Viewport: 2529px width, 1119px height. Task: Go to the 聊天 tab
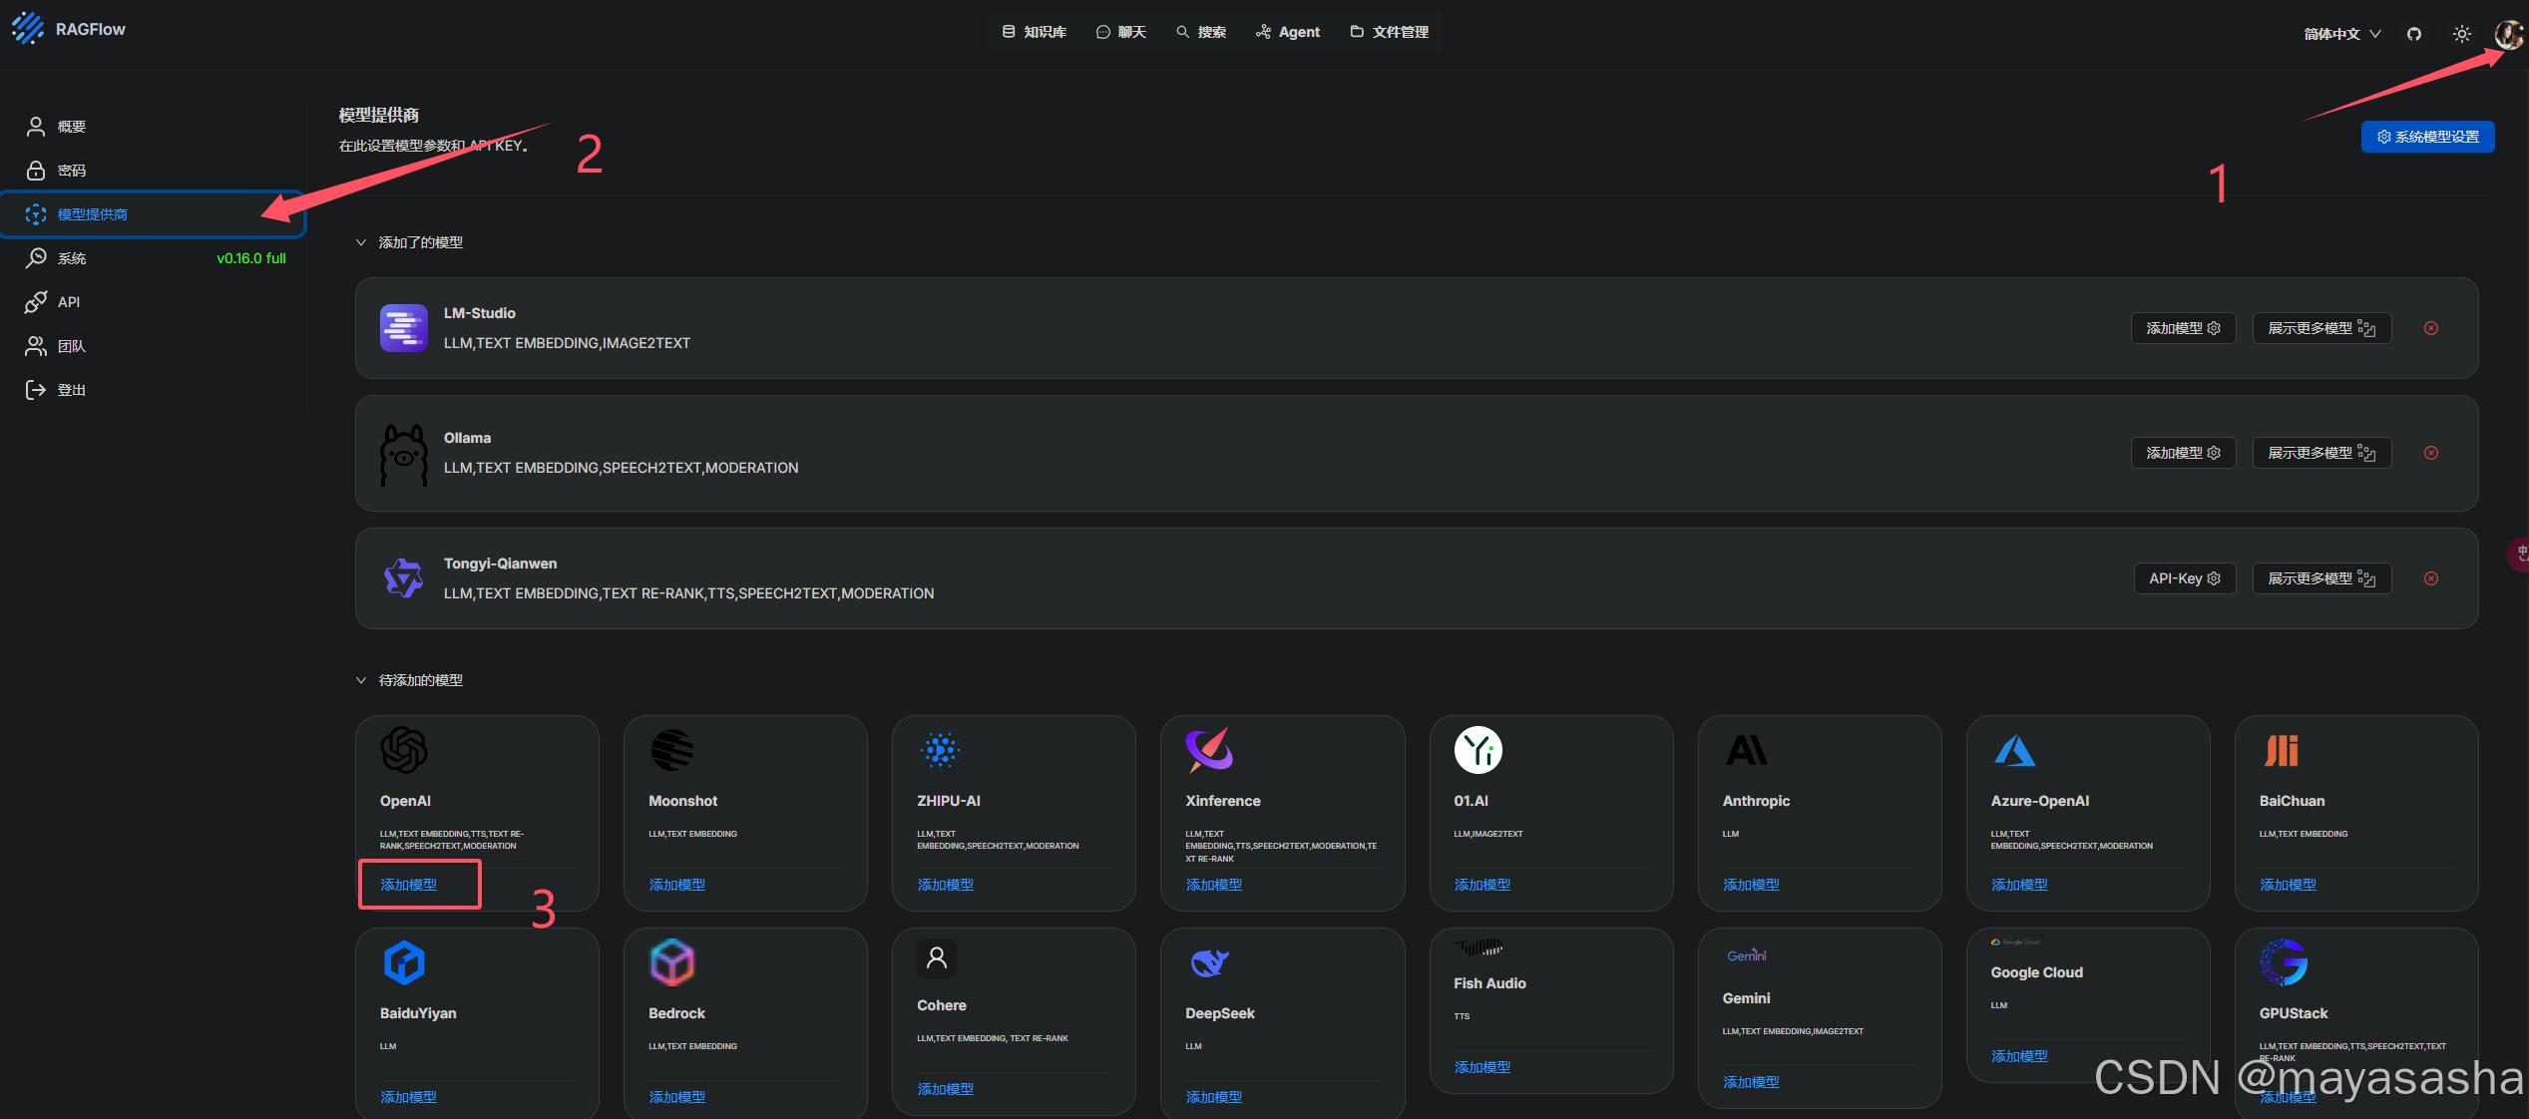tap(1121, 32)
